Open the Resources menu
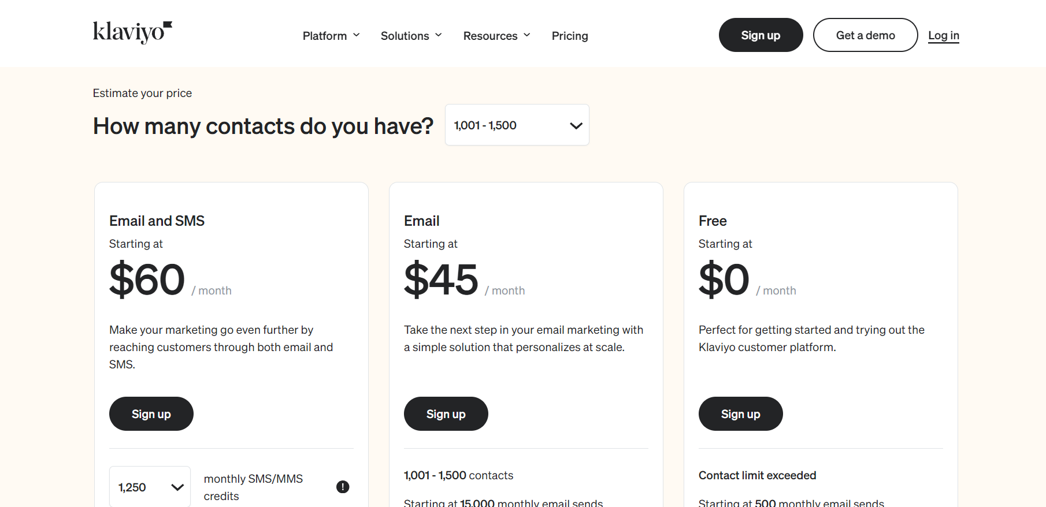 (x=496, y=36)
